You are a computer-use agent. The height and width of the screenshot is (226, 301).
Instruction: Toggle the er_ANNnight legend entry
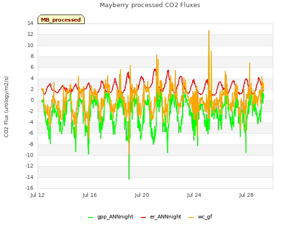(x=161, y=217)
